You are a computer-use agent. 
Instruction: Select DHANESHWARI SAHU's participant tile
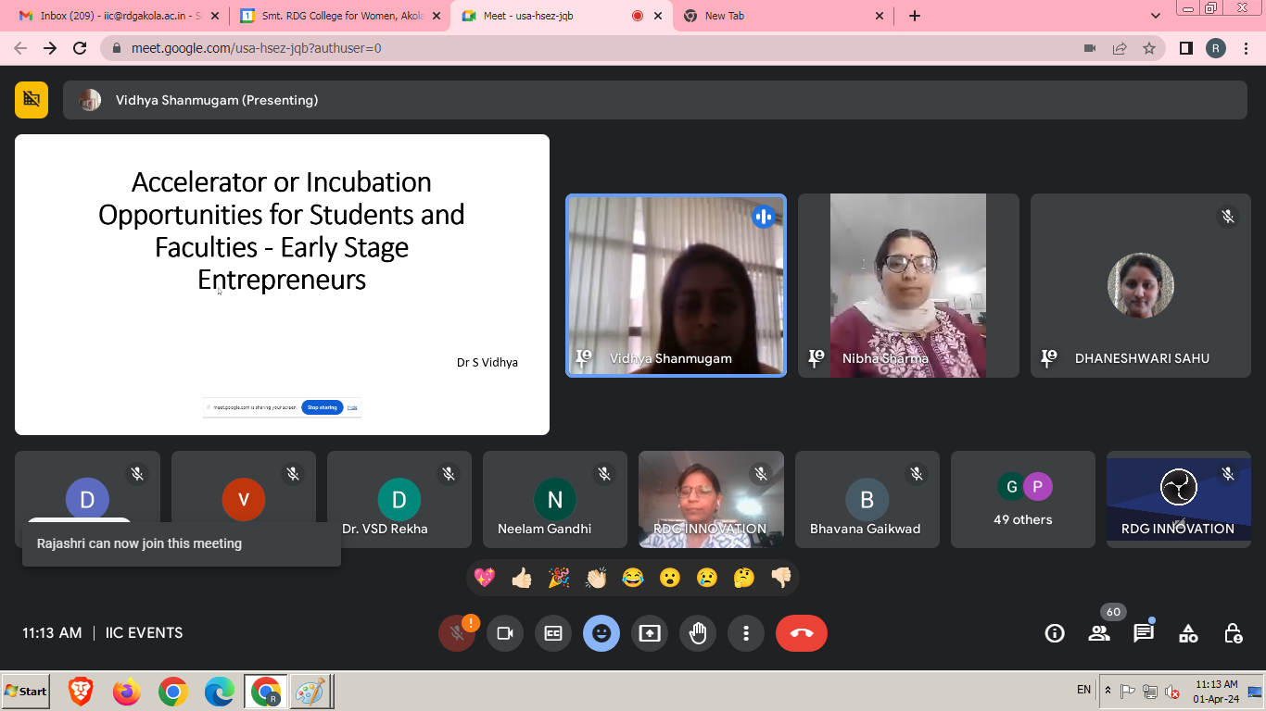[1141, 285]
